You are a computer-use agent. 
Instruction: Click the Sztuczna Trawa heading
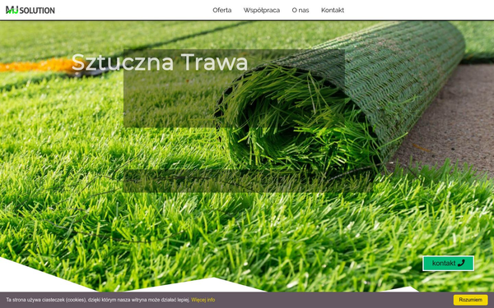coord(160,62)
